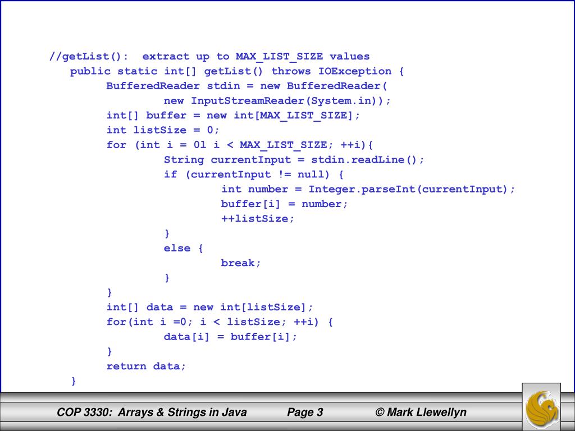Click the '++listSize;' statement
Screen dimensions: 575x431
pos(257,219)
